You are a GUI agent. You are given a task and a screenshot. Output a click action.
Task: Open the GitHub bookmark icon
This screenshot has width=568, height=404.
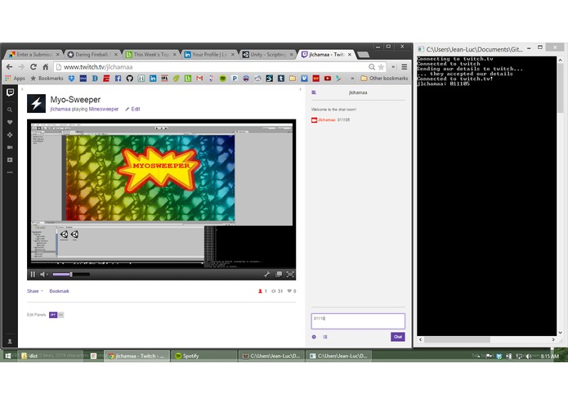[x=130, y=79]
